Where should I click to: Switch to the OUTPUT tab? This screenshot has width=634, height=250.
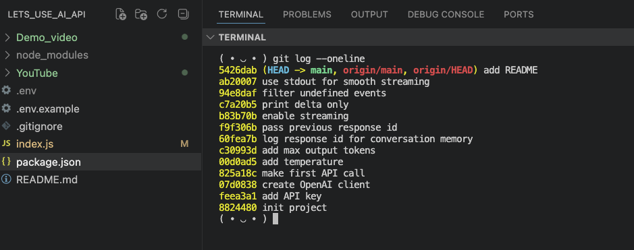[369, 15]
